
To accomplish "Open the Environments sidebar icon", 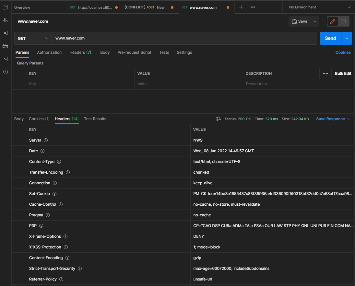I will [x=5, y=33].
